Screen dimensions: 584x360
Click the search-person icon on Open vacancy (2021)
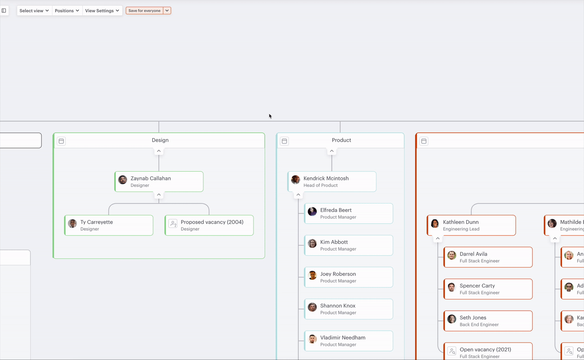pyautogui.click(x=452, y=351)
